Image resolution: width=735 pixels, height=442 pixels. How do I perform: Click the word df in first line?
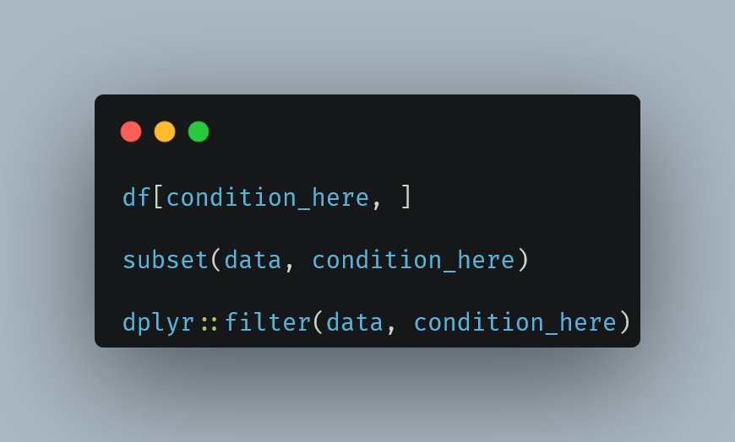[x=136, y=197]
